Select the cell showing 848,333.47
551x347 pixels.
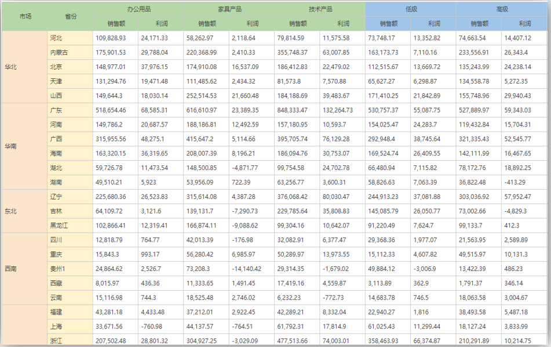click(x=293, y=110)
